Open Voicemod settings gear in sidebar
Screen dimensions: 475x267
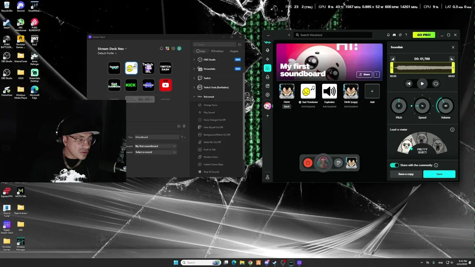coord(267,95)
